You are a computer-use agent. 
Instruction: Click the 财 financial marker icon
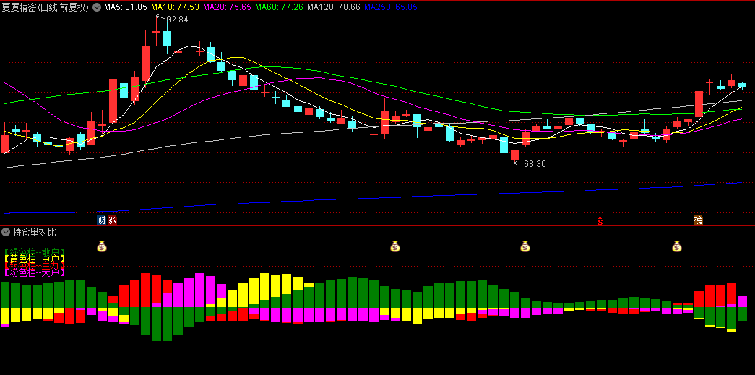tap(101, 220)
